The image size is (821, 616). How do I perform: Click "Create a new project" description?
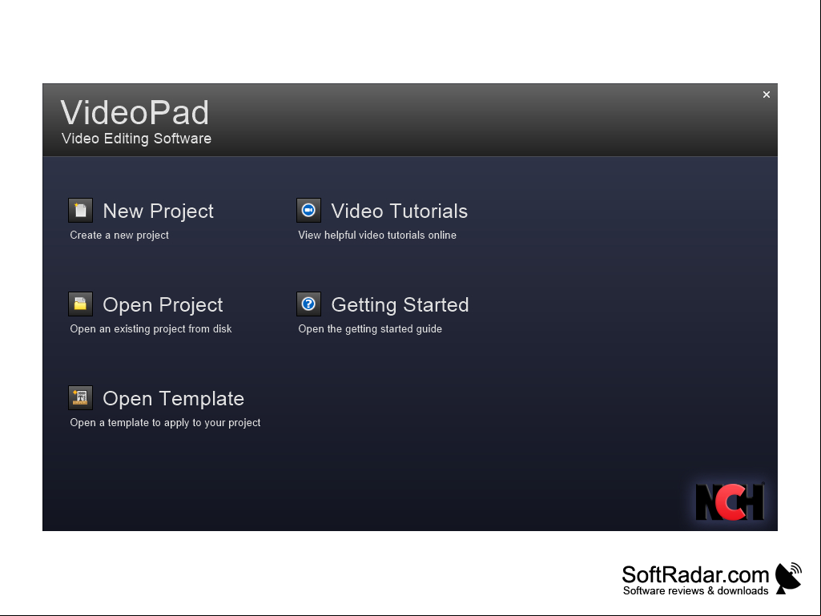coord(119,236)
